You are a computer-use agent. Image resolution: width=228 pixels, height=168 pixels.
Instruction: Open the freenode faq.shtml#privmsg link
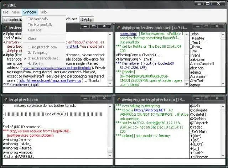(x=50, y=80)
